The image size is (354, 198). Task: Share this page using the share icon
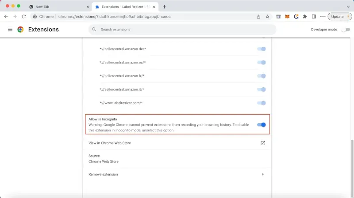pos(258,16)
